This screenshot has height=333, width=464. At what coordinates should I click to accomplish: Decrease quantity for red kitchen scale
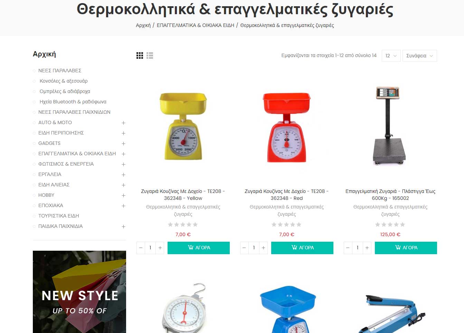[244, 248]
